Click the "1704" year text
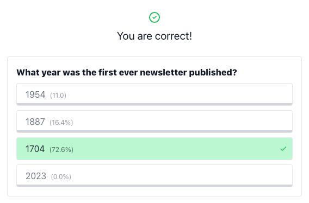 35,149
